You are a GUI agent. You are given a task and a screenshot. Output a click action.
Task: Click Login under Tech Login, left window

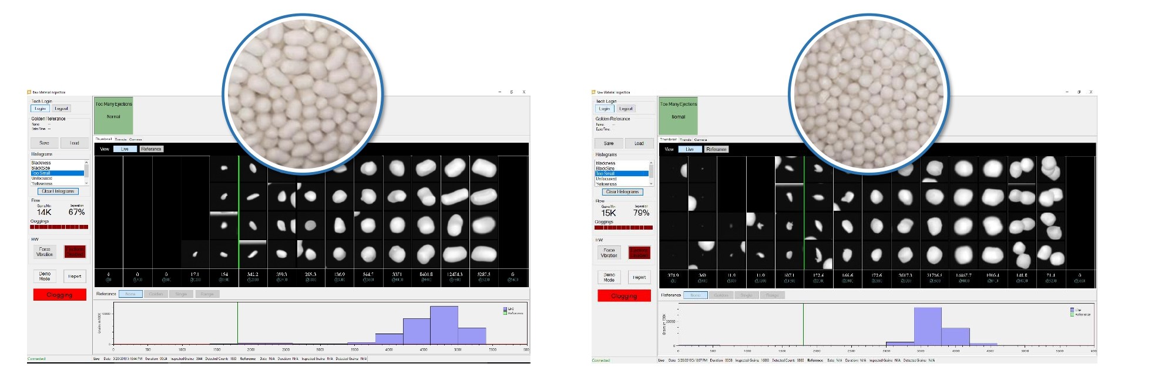(40, 109)
